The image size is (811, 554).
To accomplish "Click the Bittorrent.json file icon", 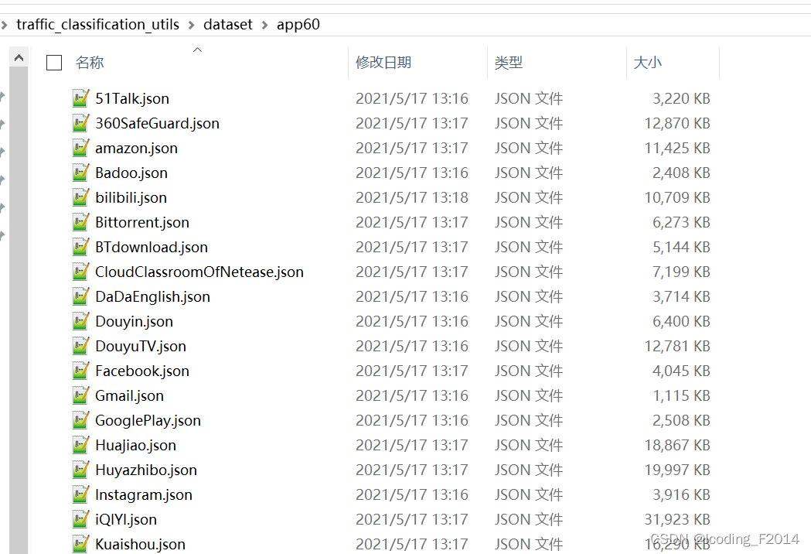I will (80, 222).
